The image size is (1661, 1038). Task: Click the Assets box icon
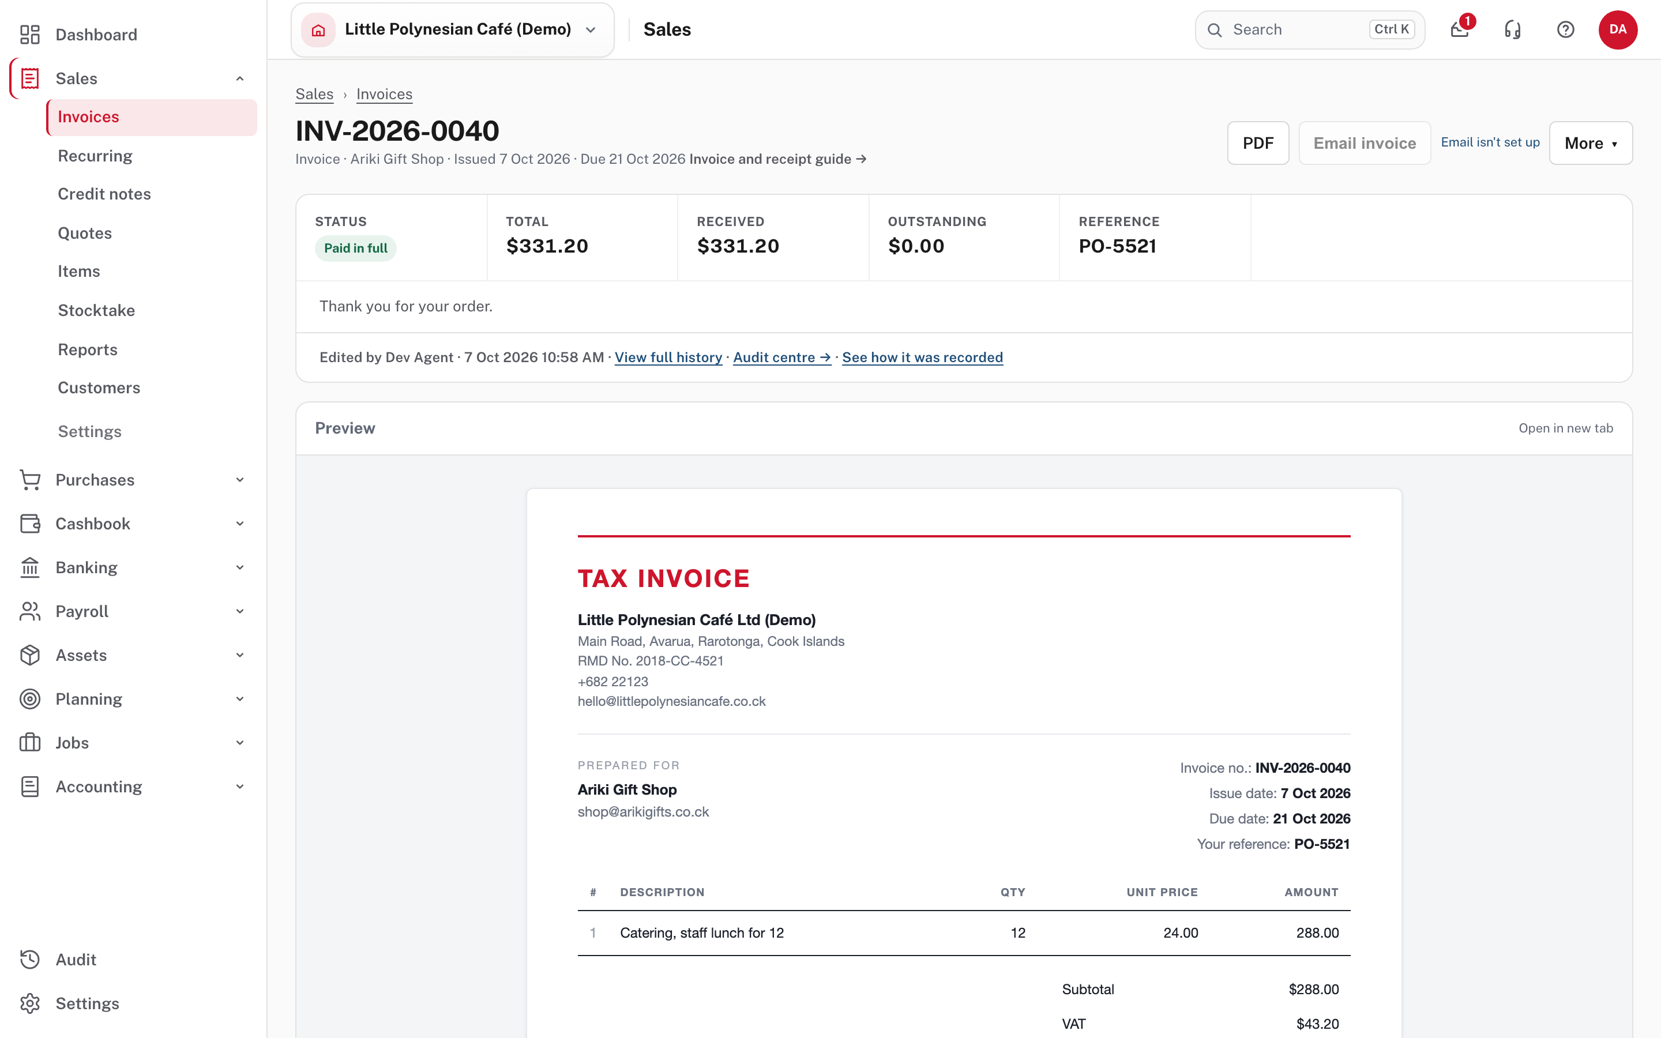[x=29, y=655]
